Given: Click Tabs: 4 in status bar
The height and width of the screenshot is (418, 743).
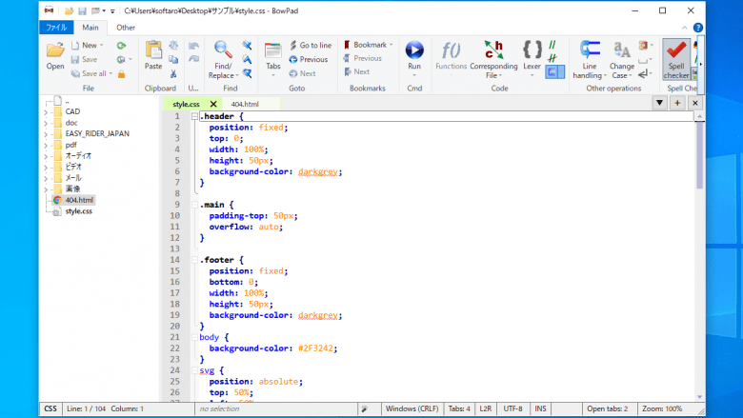Looking at the screenshot, I should 459,408.
